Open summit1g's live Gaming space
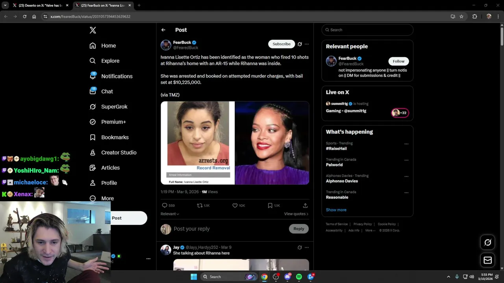The height and width of the screenshot is (283, 504). [367, 107]
